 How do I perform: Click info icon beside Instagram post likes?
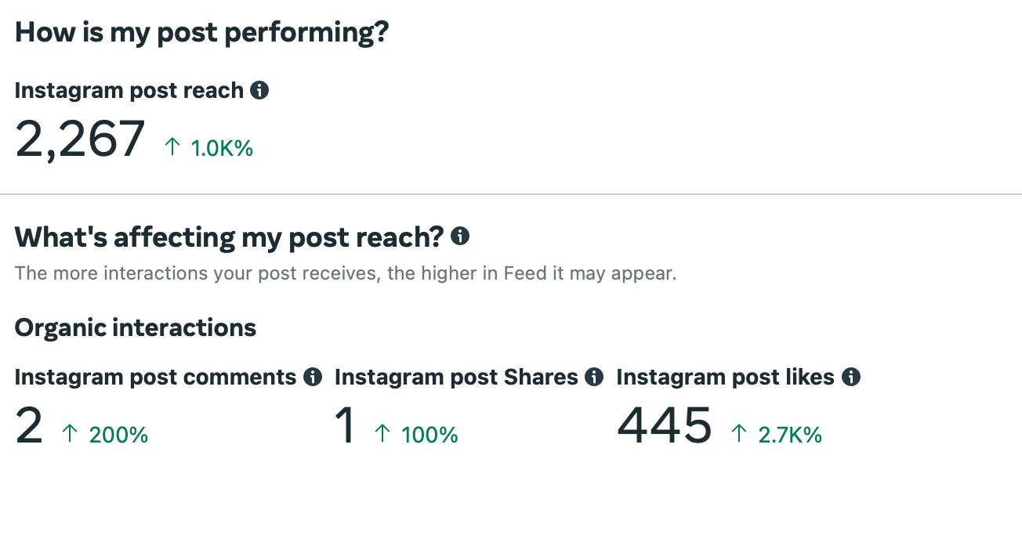851,378
